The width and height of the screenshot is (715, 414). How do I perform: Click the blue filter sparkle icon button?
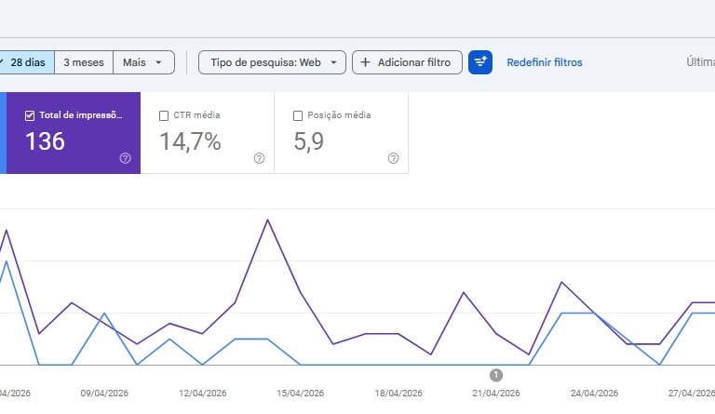480,62
